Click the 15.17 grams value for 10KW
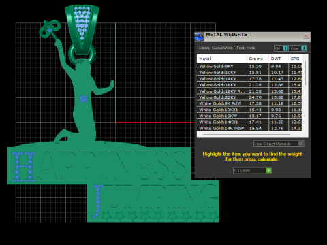327x245 pixels. [x=255, y=116]
